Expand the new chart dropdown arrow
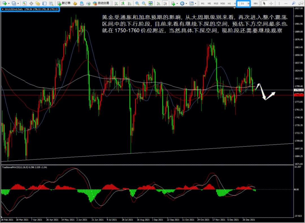305x223 pixels. point(9,3)
